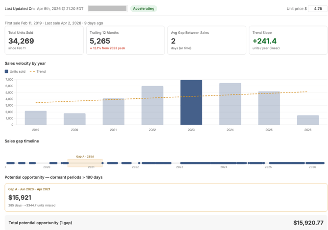Click the Gap A 285d timeline highlight
Screen dimensions: 328x230
(85, 163)
